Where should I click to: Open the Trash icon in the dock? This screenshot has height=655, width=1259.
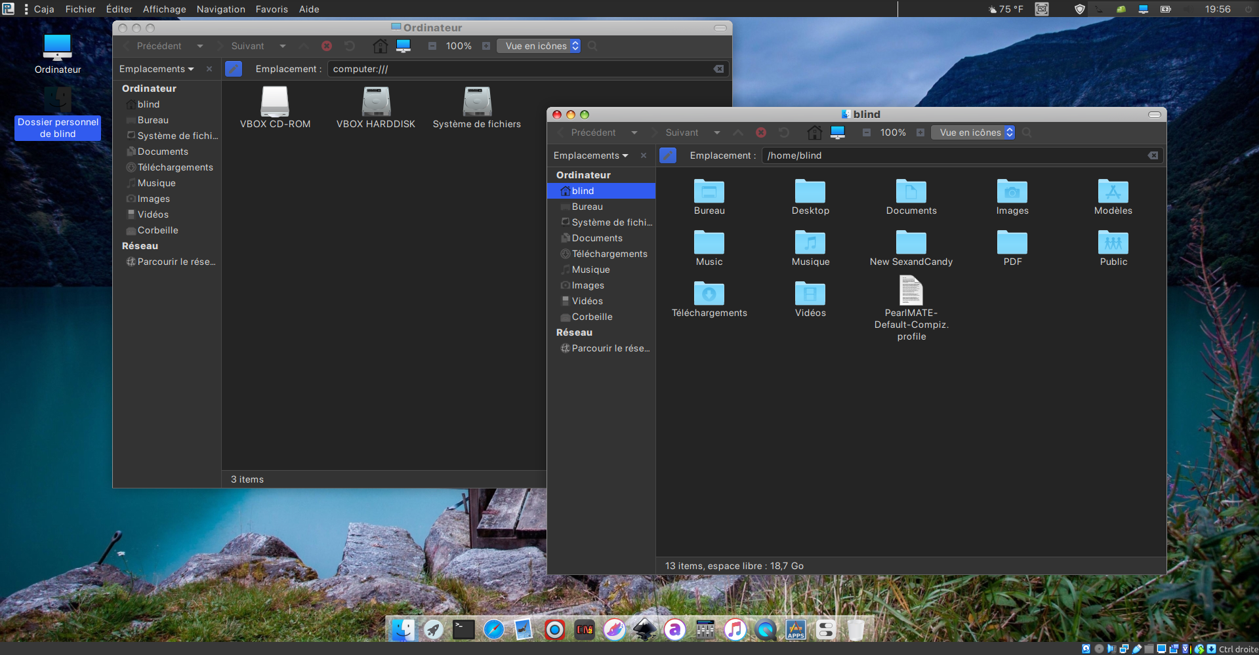856,630
